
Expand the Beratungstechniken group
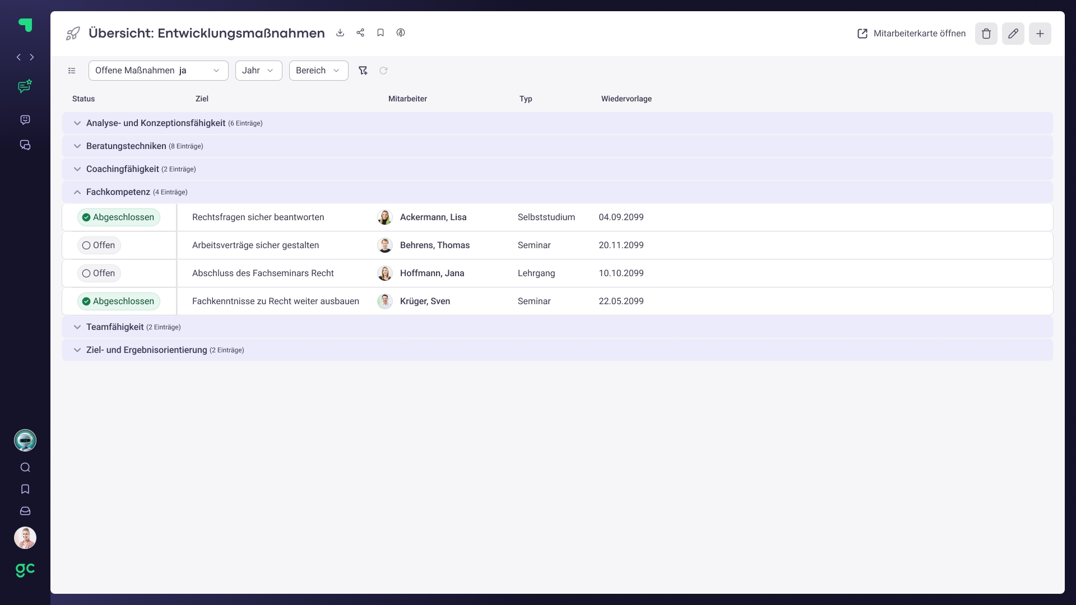(77, 146)
